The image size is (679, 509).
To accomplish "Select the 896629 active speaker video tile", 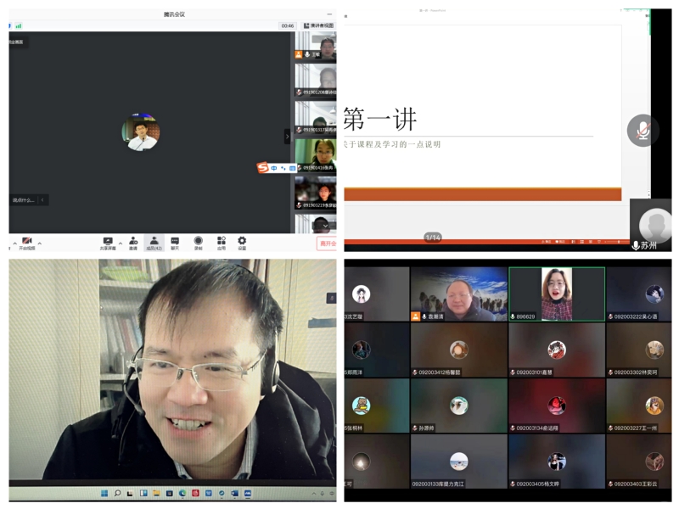I will (x=557, y=294).
